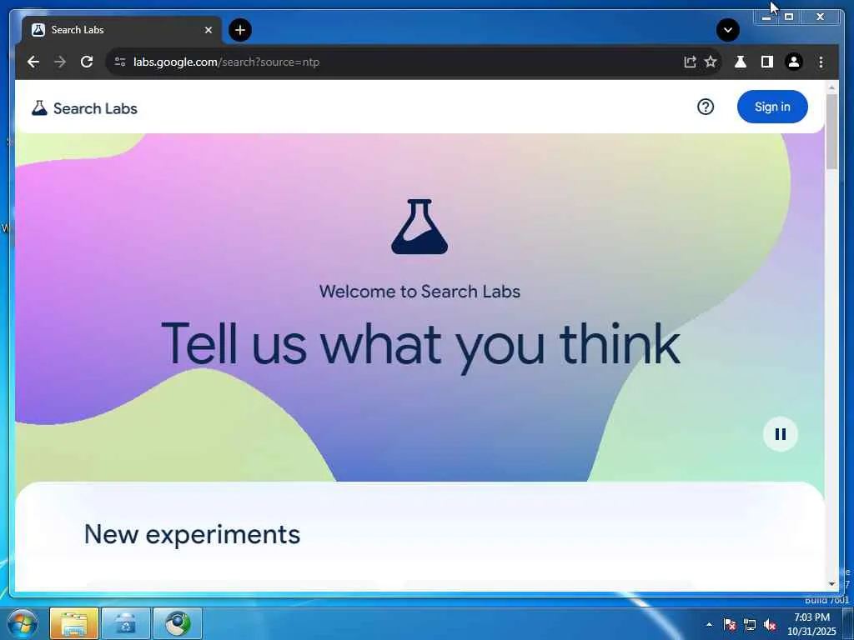Click the muted volume tray icon
Image resolution: width=854 pixels, height=640 pixels.
tap(770, 624)
